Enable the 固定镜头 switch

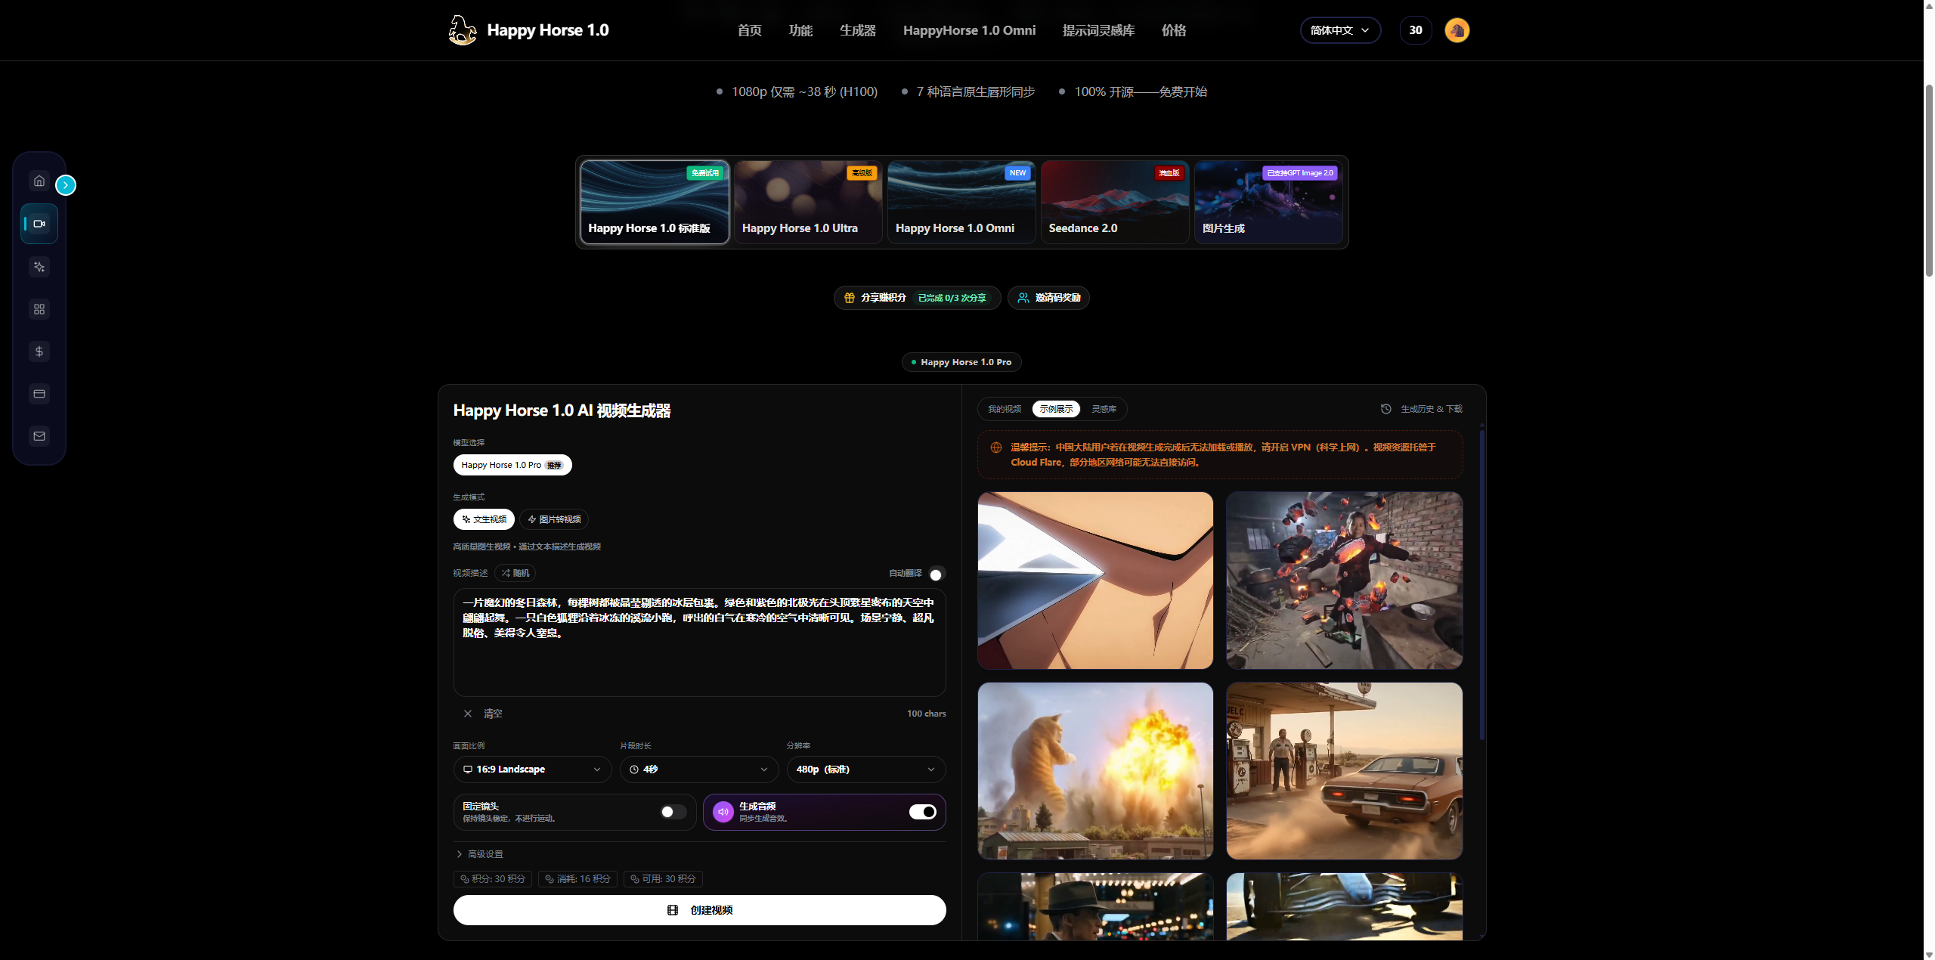point(673,812)
